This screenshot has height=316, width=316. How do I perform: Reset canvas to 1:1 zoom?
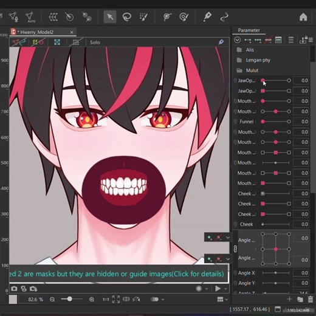(106, 300)
